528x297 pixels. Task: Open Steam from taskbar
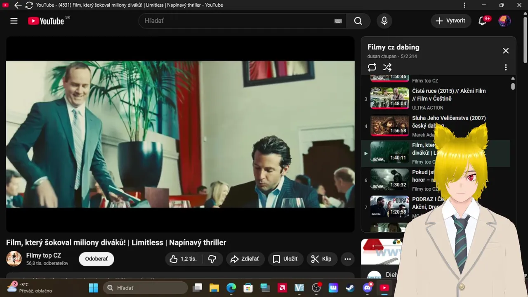350,288
